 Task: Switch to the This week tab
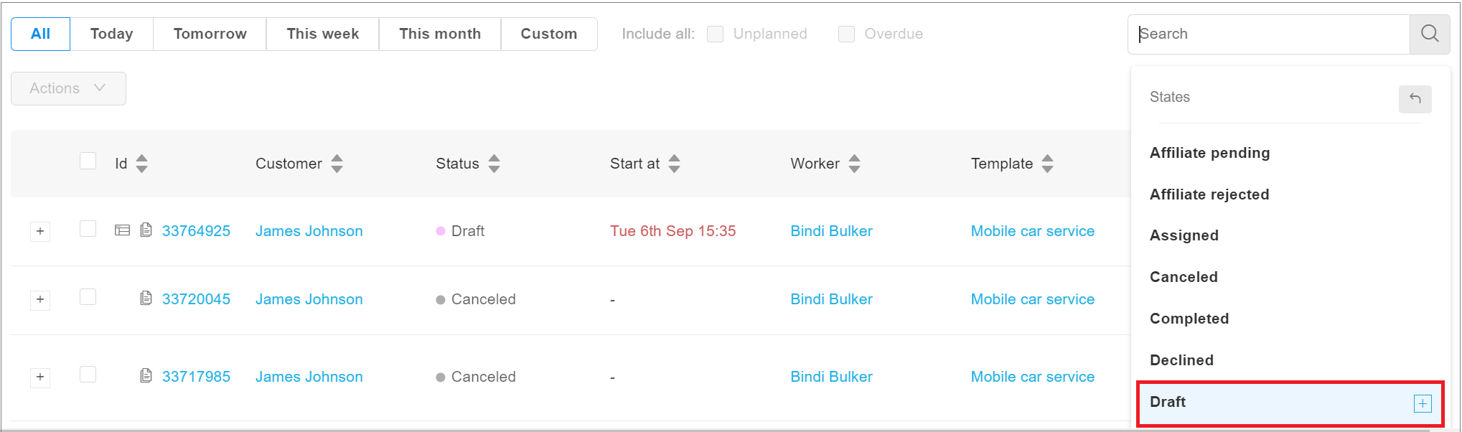click(322, 33)
